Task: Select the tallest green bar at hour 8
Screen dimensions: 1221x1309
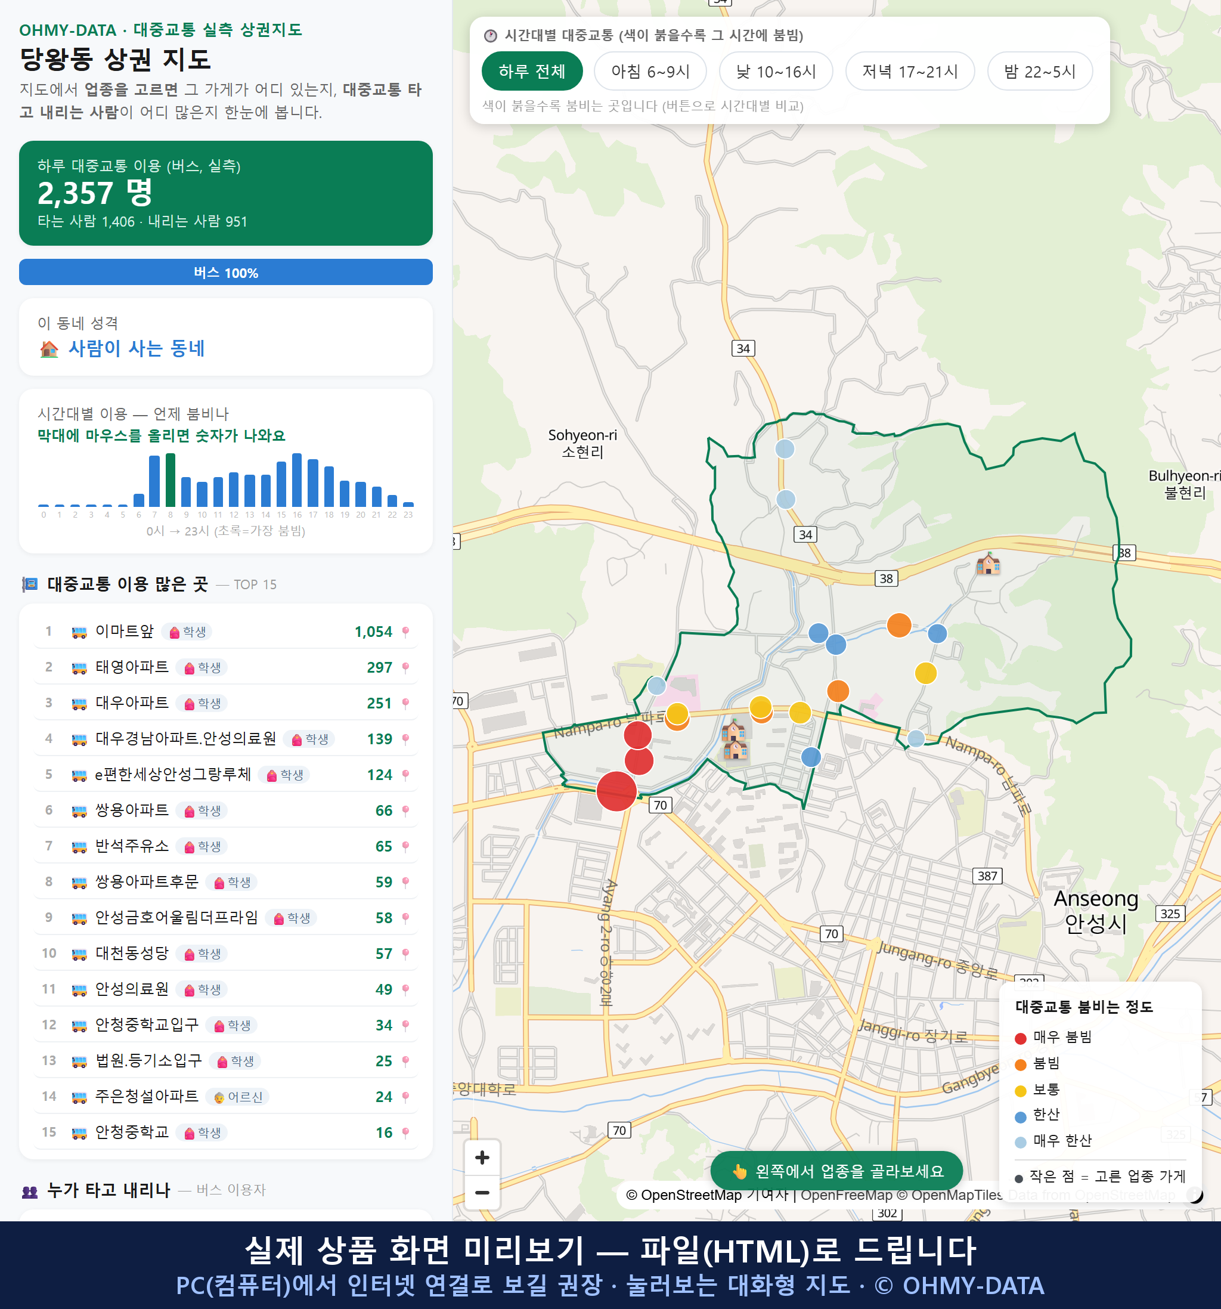Action: pyautogui.click(x=171, y=479)
